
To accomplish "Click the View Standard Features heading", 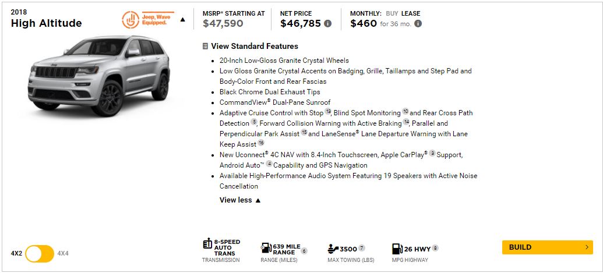I will (x=255, y=46).
